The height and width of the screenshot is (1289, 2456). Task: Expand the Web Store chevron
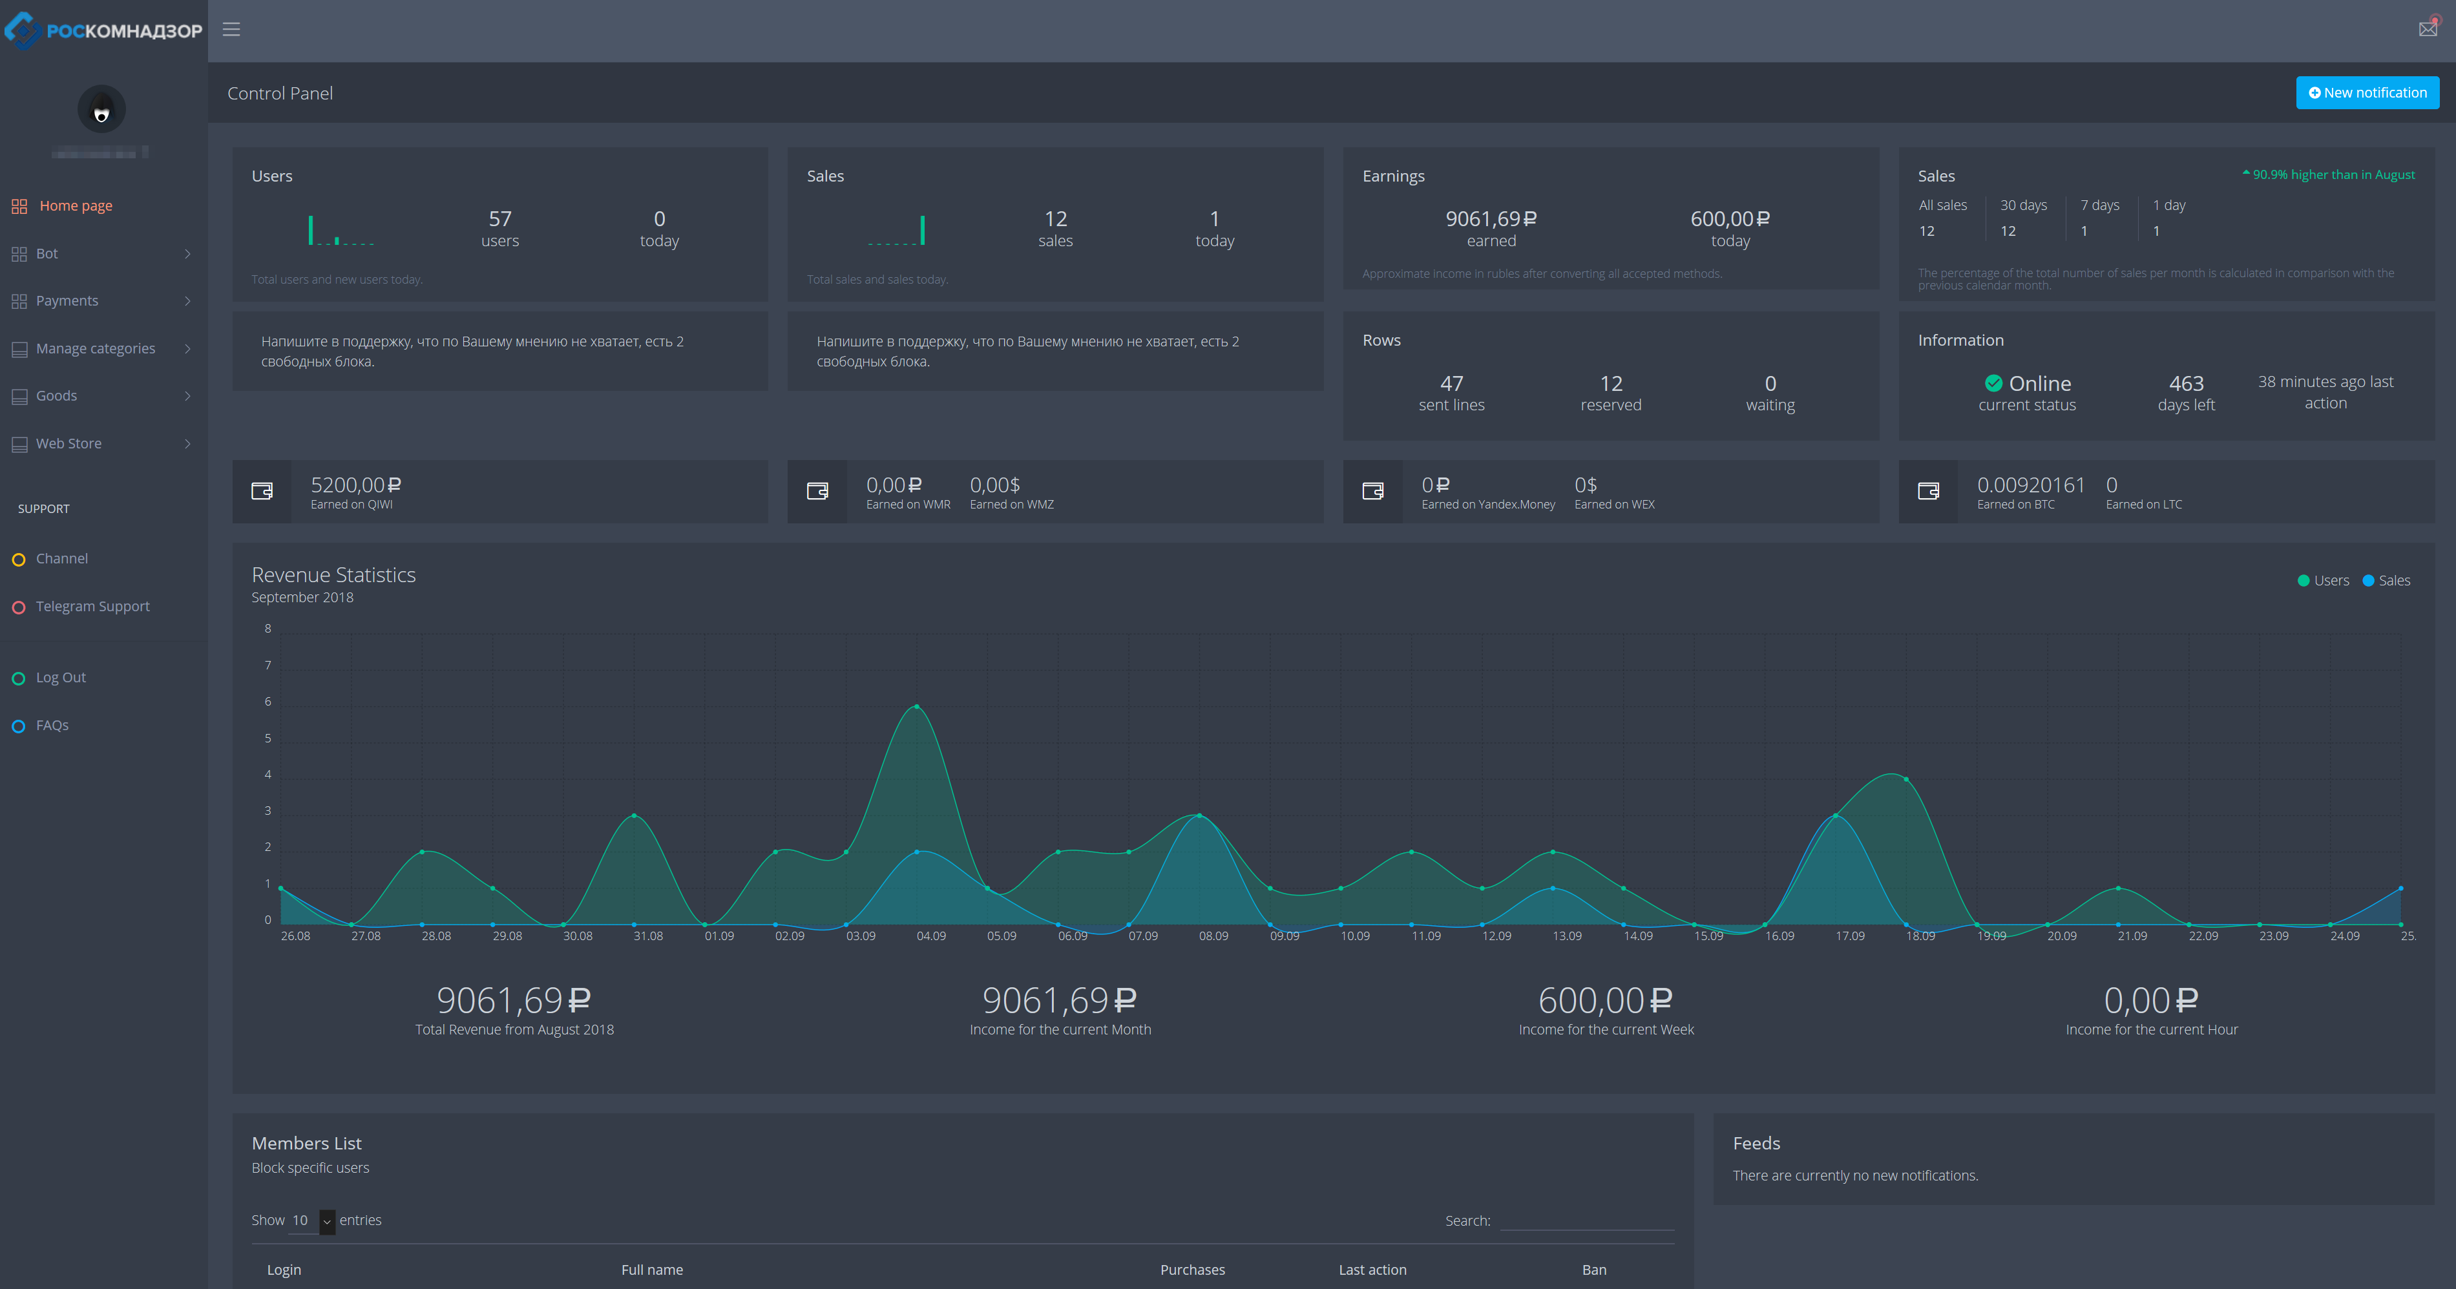188,445
